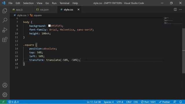Click the 'font-family' property text
The height and width of the screenshot is (104, 185).
pyautogui.click(x=38, y=29)
